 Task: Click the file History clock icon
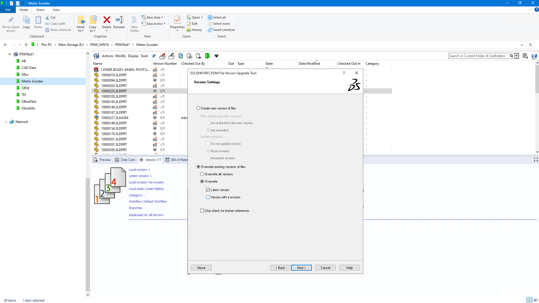coord(189,56)
